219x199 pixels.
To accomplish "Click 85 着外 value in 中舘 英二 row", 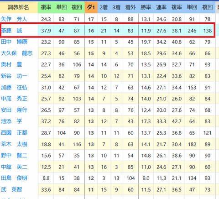I will (130, 167).
